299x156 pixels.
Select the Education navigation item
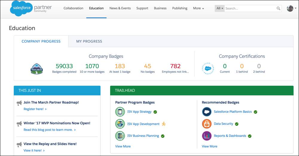pyautogui.click(x=96, y=8)
